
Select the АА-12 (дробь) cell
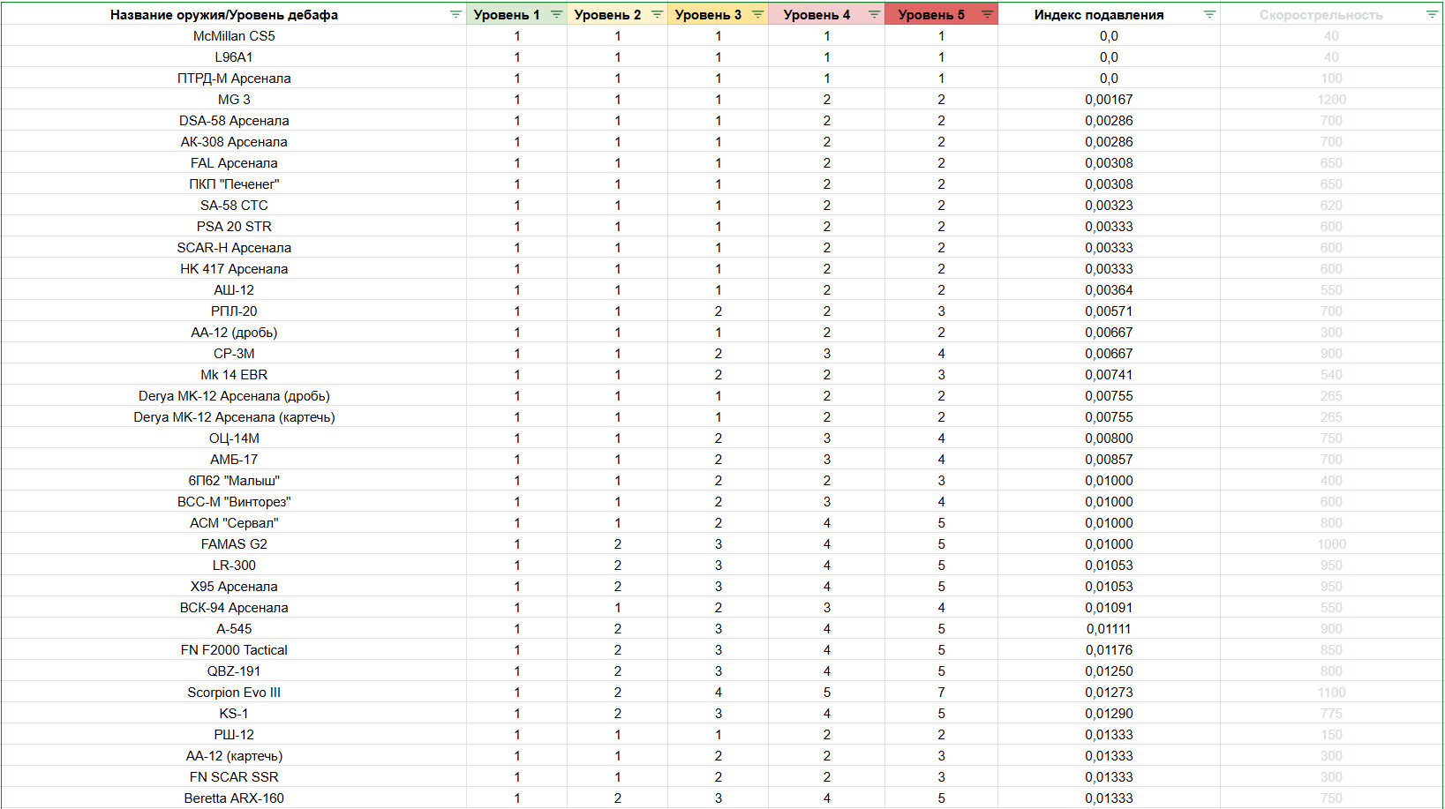(x=234, y=333)
